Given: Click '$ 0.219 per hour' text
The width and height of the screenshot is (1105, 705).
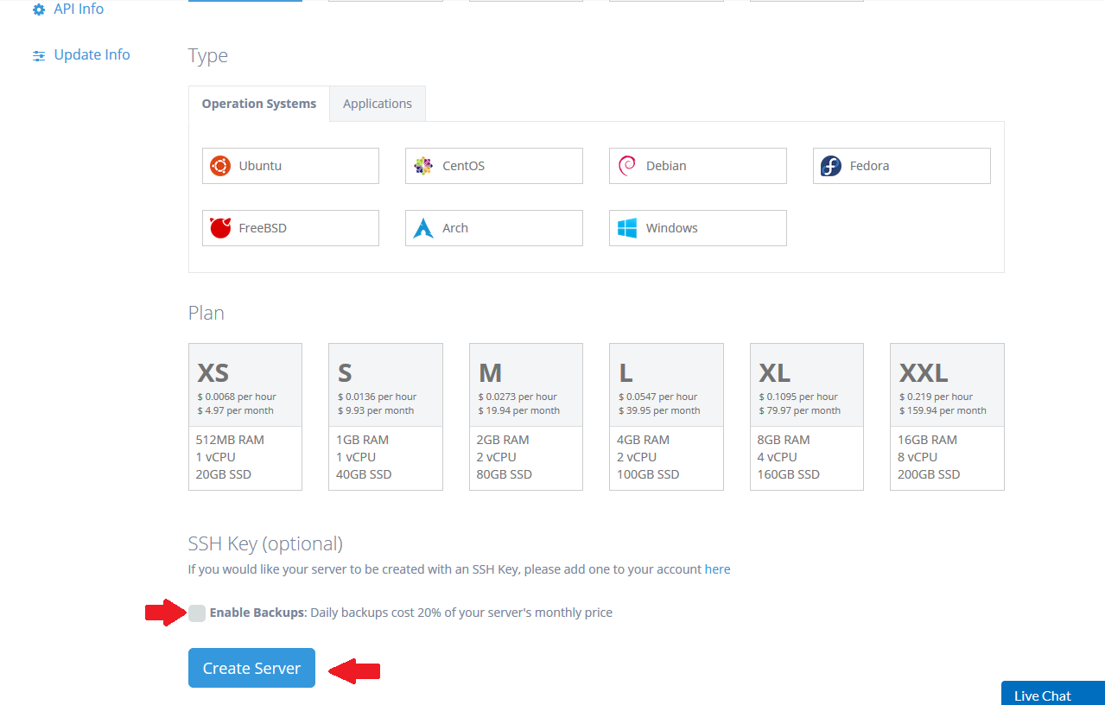Looking at the screenshot, I should pos(937,397).
